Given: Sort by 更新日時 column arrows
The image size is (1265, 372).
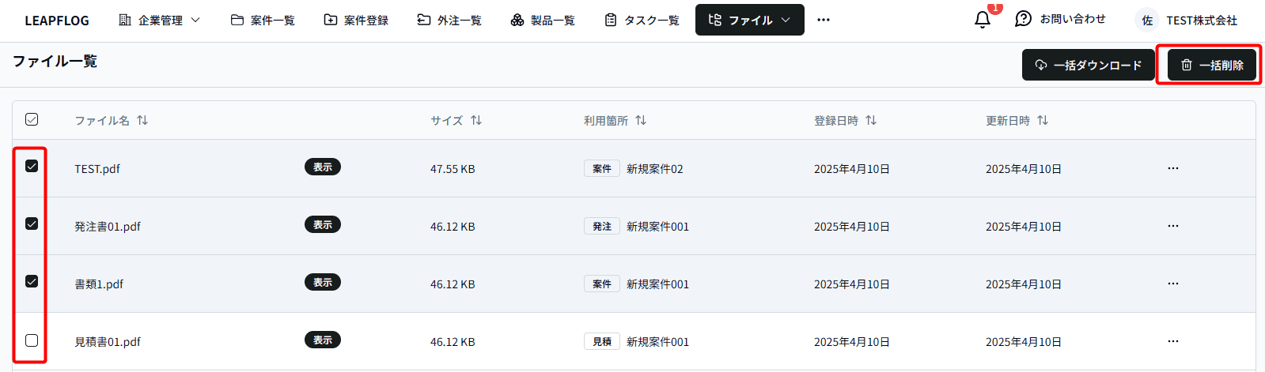Looking at the screenshot, I should [x=1043, y=120].
